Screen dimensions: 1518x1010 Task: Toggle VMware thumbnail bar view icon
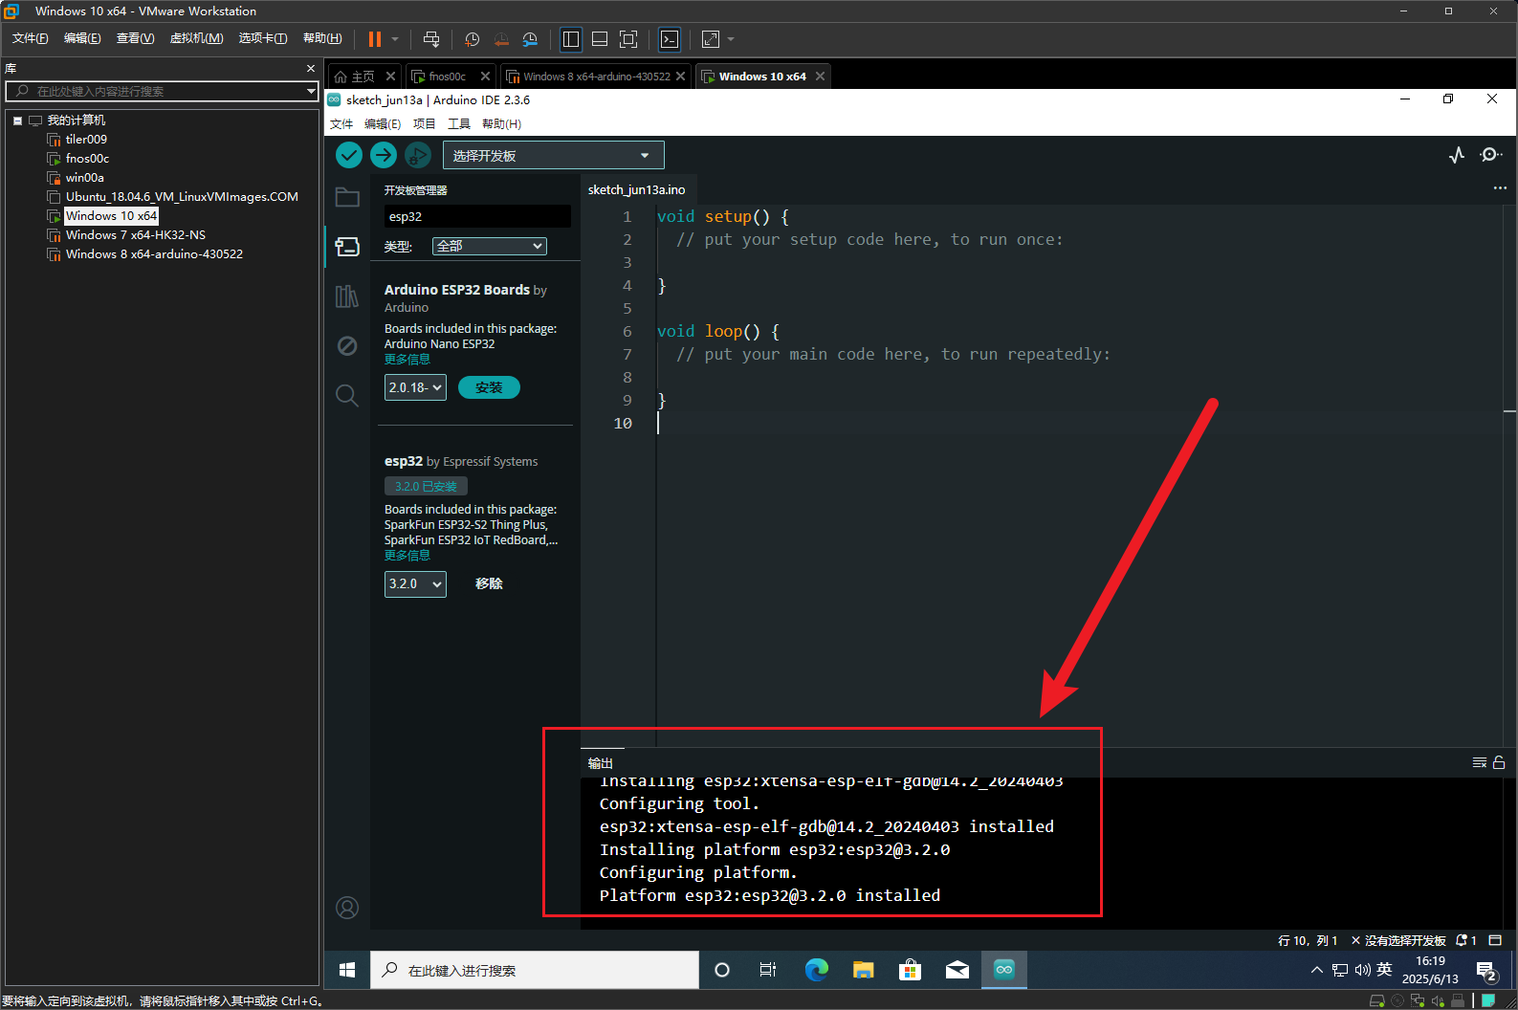coord(600,39)
